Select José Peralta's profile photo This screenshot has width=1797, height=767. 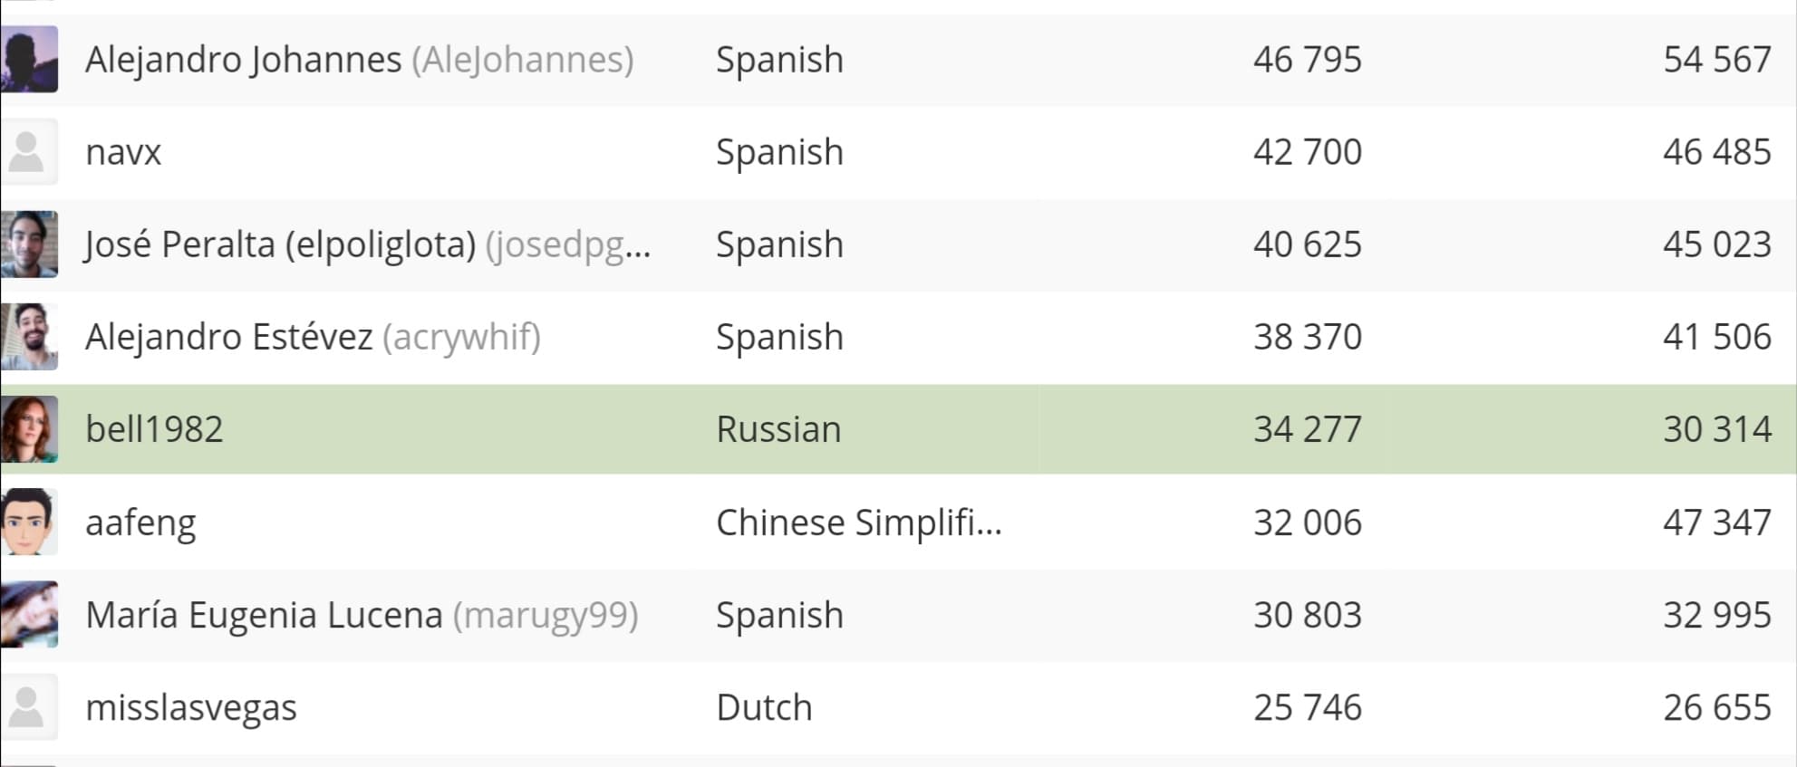[29, 244]
